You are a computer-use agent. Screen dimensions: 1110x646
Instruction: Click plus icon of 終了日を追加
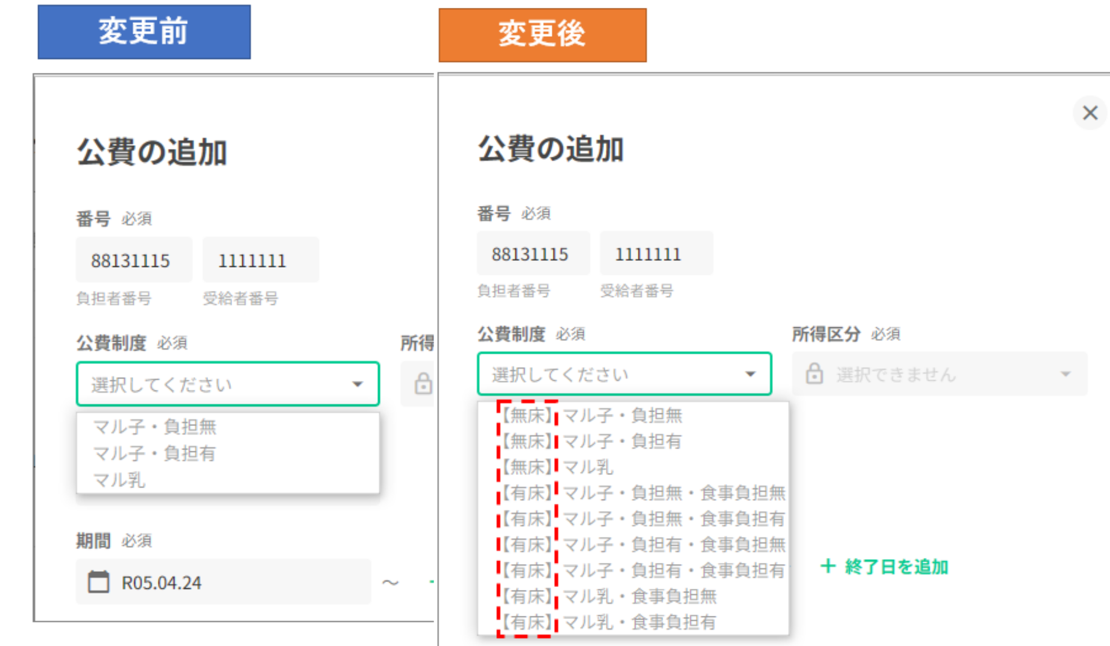pos(828,566)
